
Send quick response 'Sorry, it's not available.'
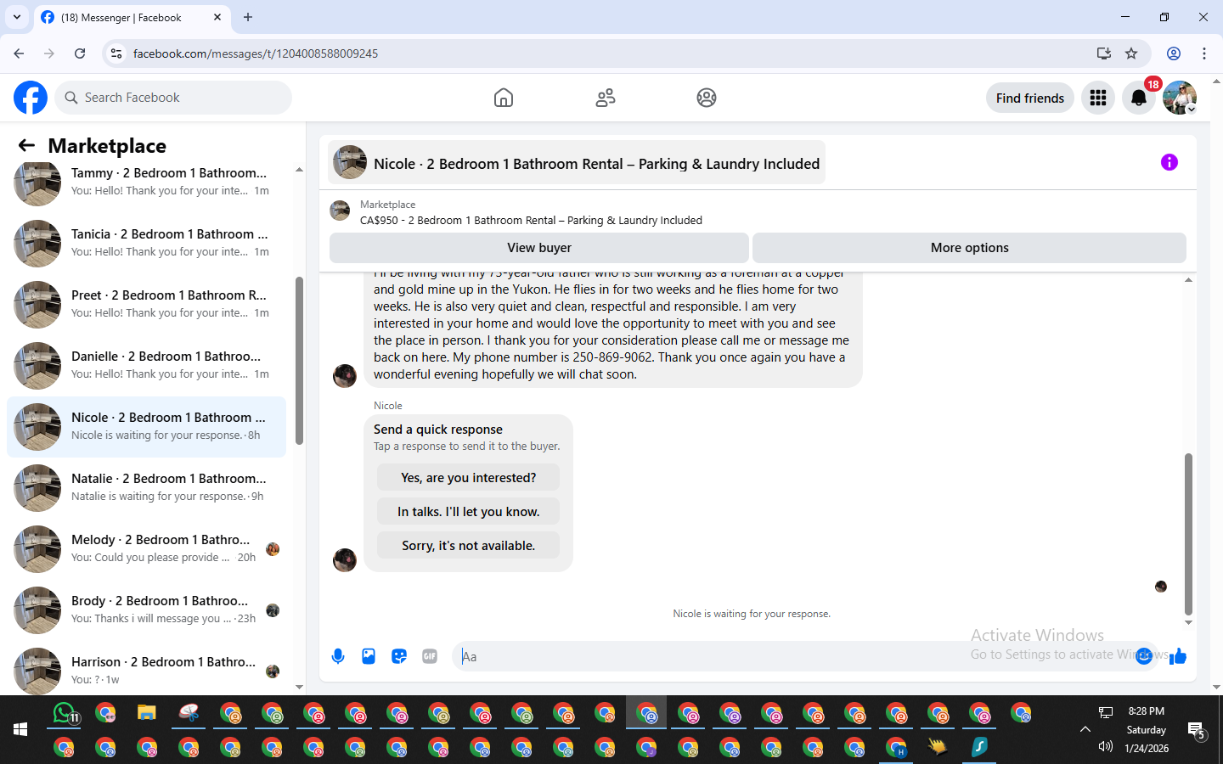469,546
